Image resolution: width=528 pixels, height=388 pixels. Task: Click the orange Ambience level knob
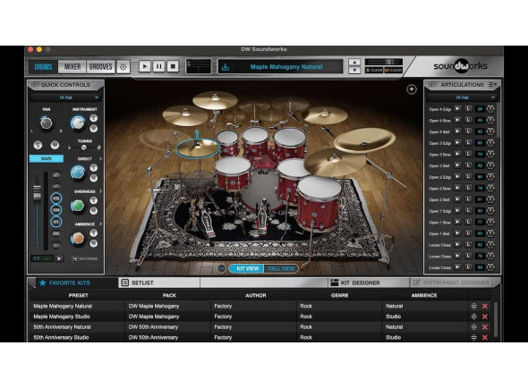click(x=78, y=238)
